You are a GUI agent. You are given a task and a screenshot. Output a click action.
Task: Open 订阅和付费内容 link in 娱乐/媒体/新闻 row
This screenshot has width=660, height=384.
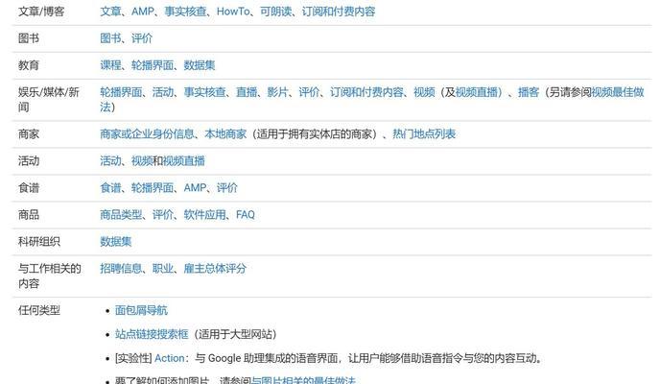click(x=366, y=92)
